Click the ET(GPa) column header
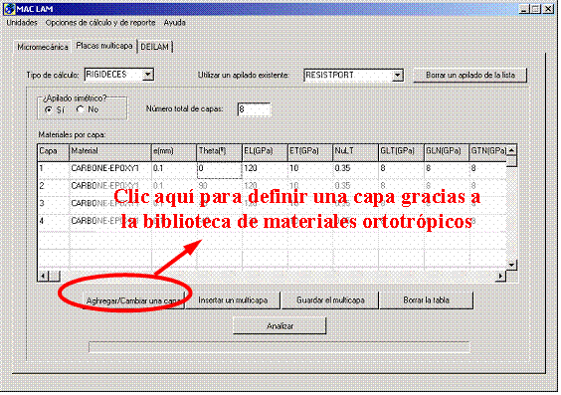561x395 pixels. point(310,153)
